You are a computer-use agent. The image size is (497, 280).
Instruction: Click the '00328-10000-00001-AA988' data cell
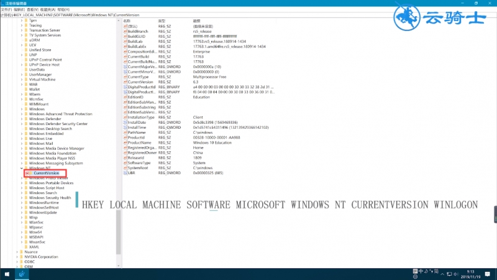[216, 138]
